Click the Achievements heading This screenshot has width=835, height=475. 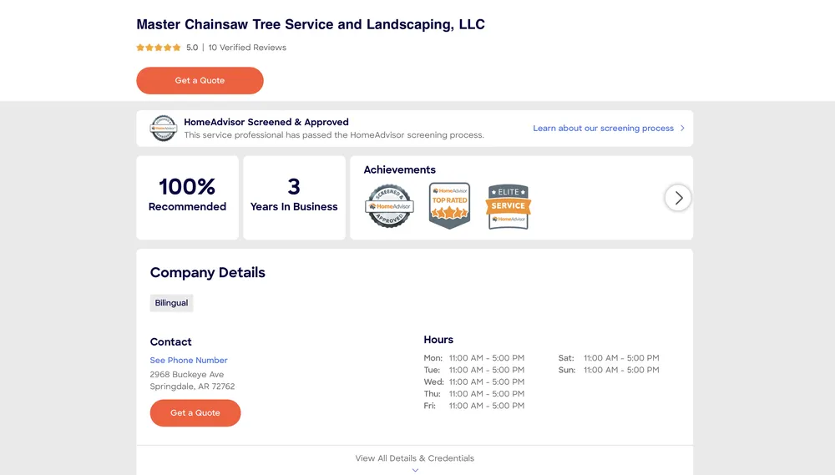399,169
